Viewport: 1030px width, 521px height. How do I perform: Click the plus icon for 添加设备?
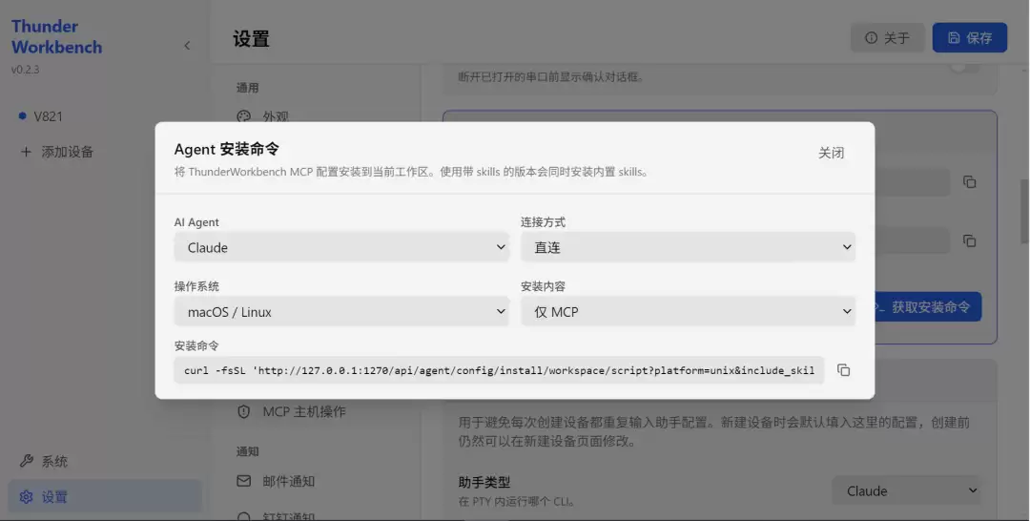[26, 152]
